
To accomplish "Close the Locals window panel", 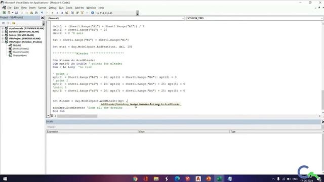I will (322, 122).
